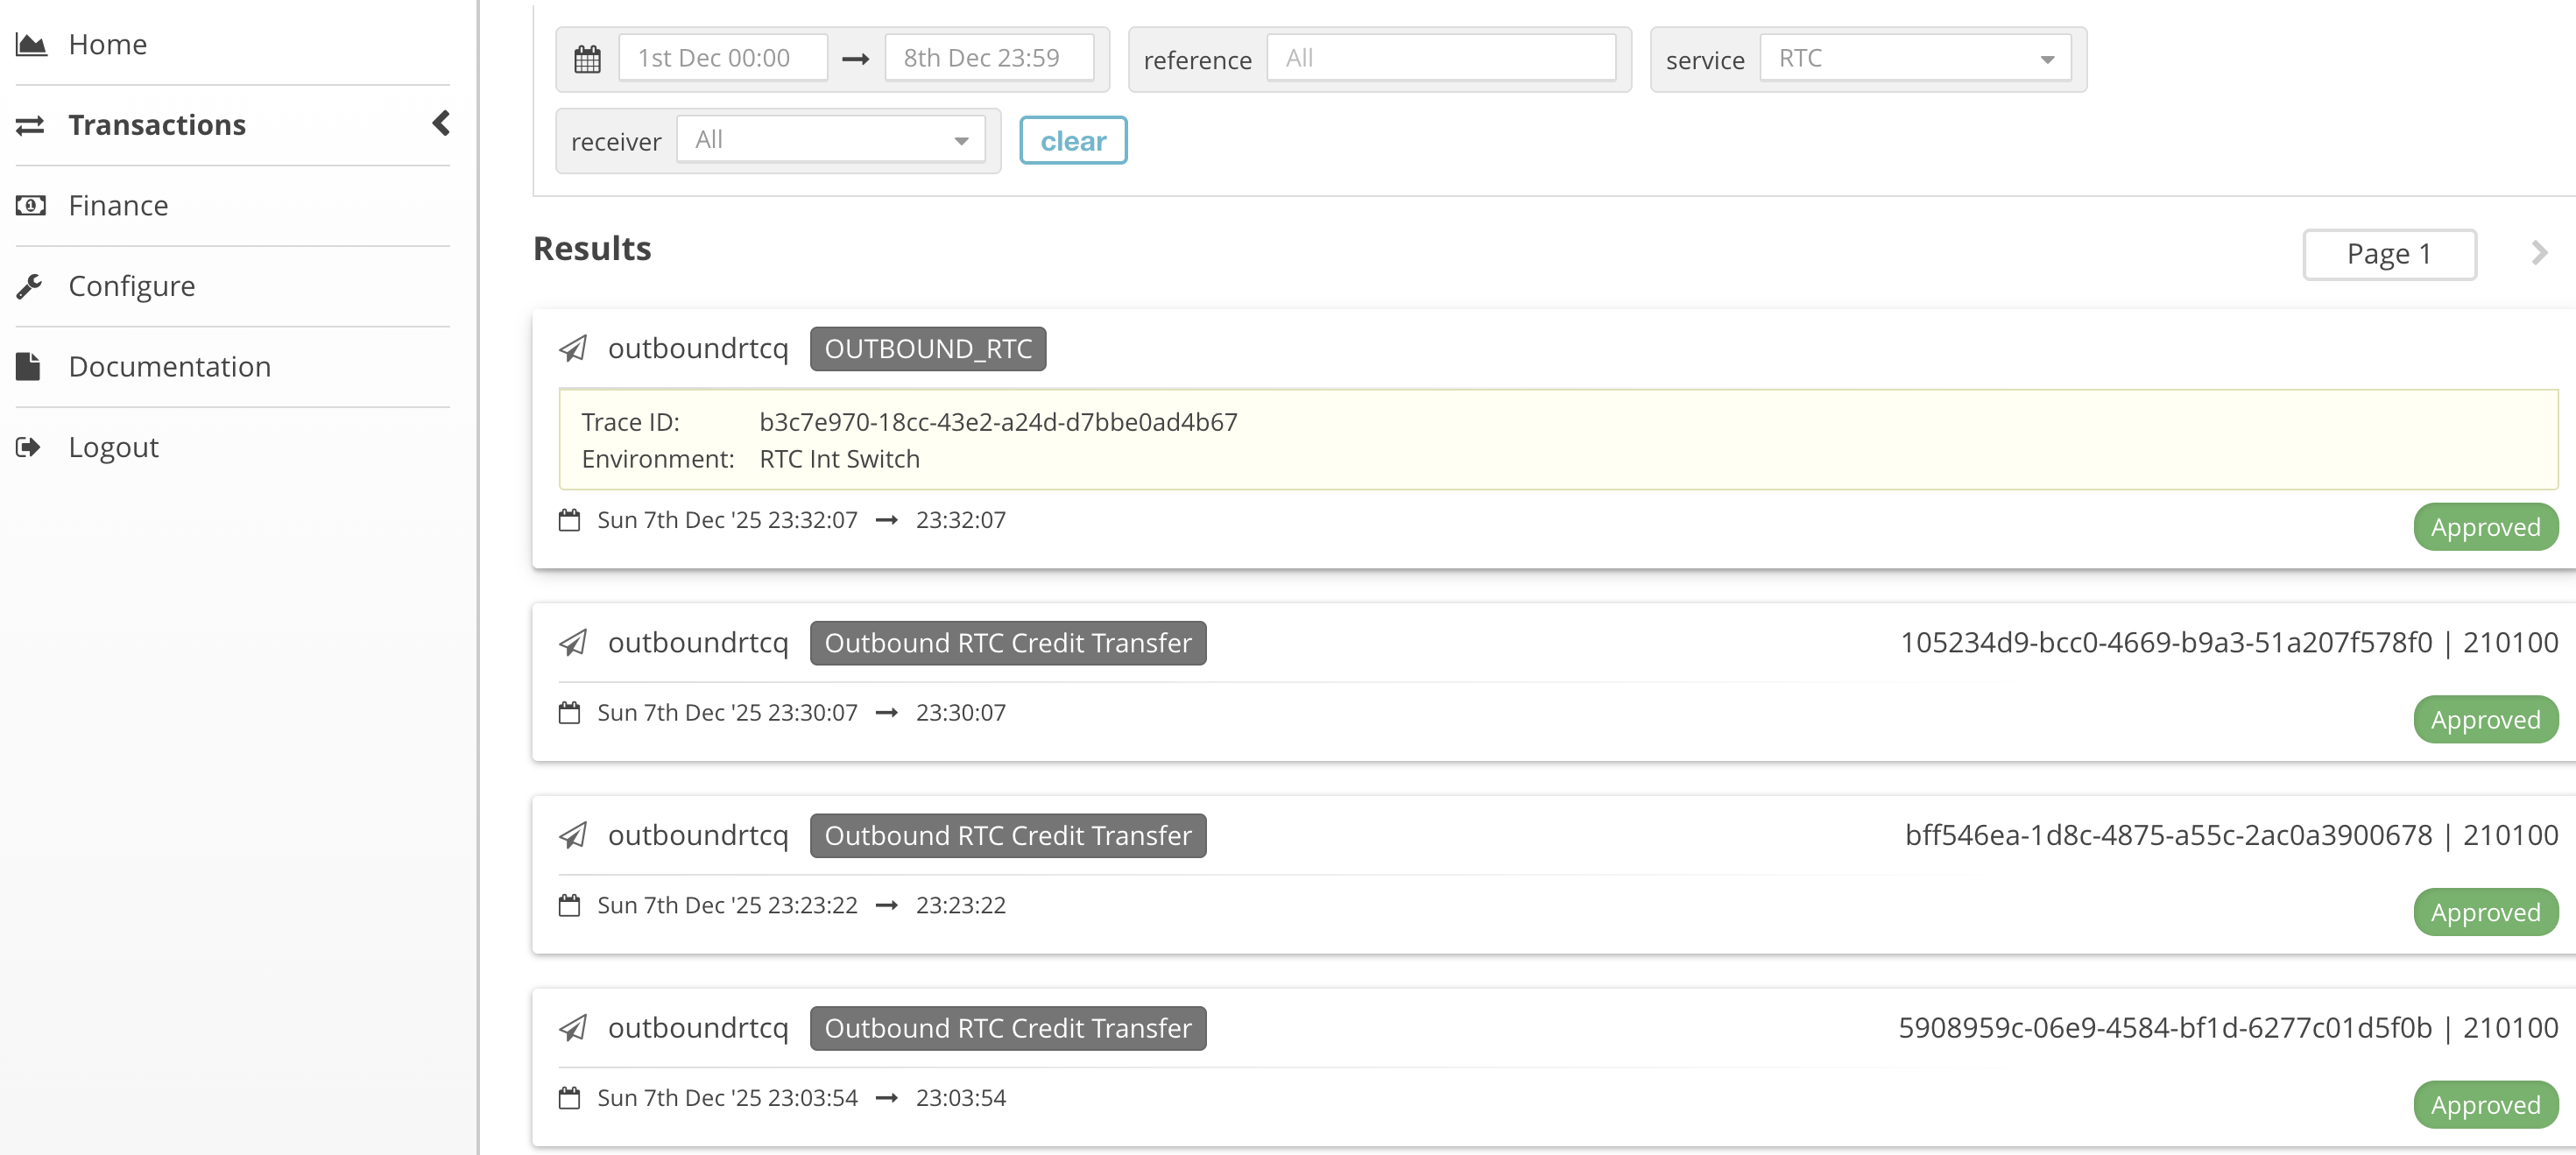The image size is (2576, 1155).
Task: Click the start date 1st Dec field
Action: [x=722, y=59]
